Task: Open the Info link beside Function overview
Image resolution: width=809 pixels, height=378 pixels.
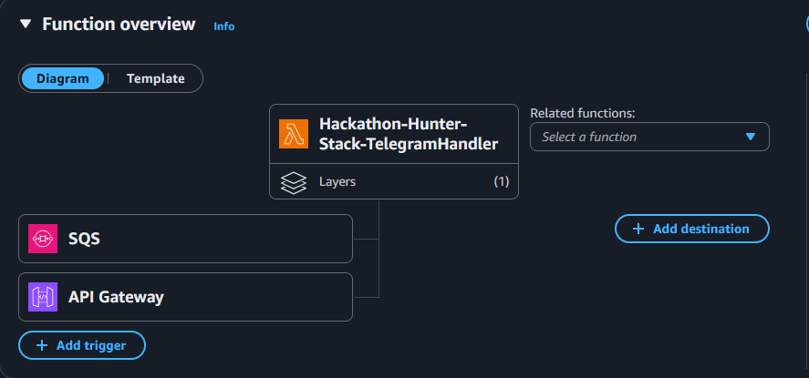Action: 223,26
